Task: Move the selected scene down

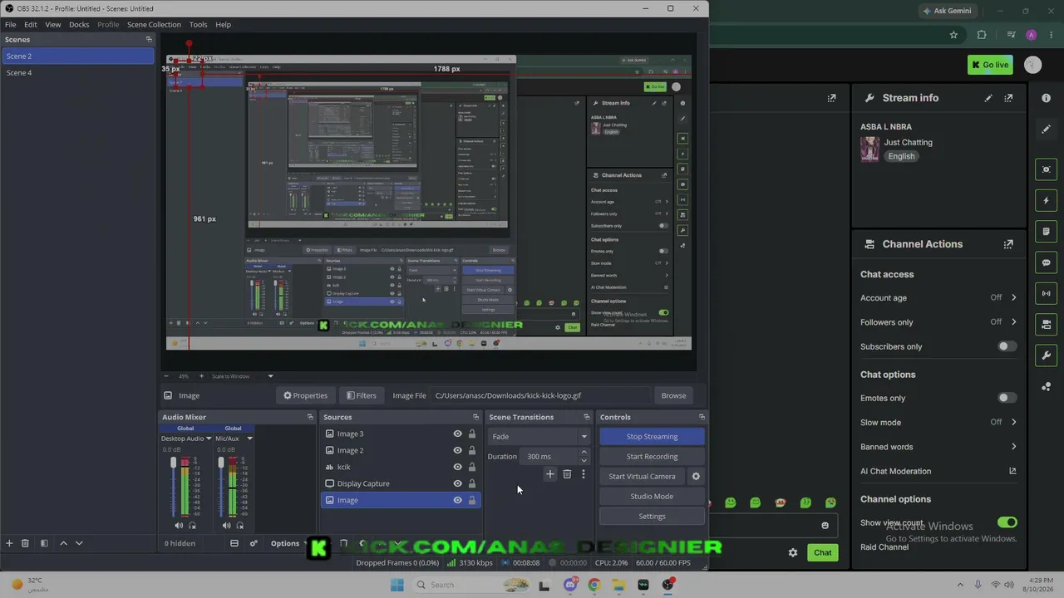Action: tap(79, 543)
